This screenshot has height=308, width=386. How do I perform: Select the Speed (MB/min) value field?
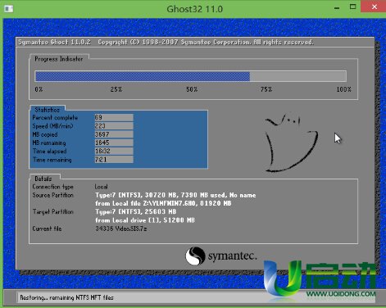(x=114, y=126)
